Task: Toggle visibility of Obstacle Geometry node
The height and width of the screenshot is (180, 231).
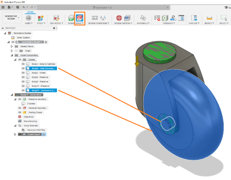Action: pyautogui.click(x=20, y=108)
